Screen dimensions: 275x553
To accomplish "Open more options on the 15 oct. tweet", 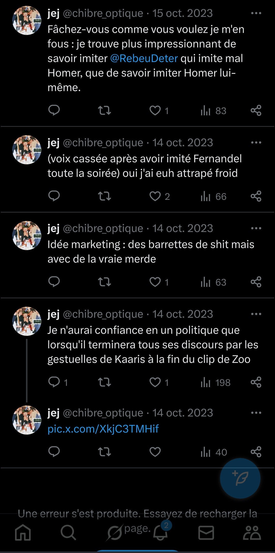I will point(256,13).
